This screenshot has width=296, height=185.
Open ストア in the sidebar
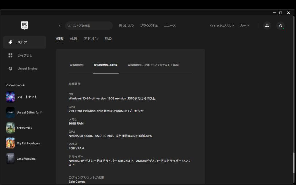click(x=25, y=42)
